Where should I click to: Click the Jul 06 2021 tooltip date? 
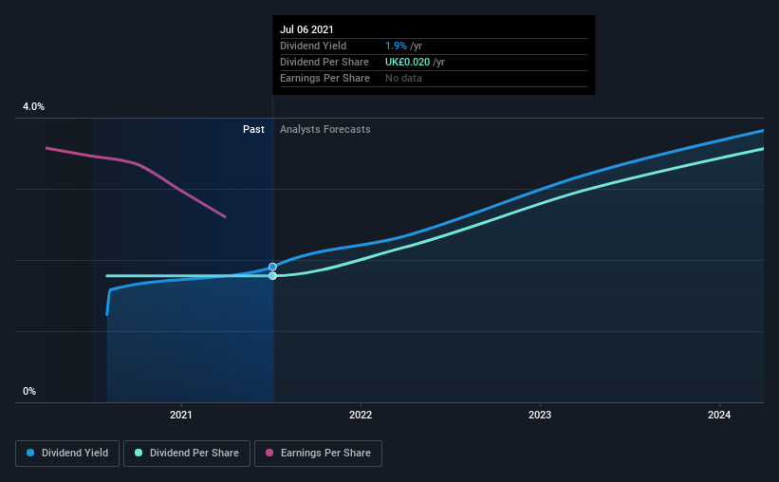click(306, 29)
